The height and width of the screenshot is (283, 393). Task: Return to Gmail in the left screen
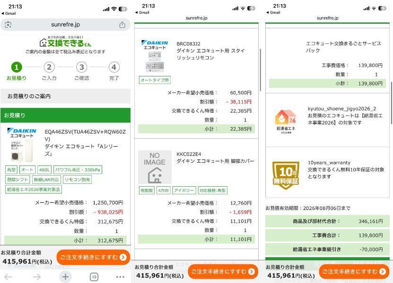click(x=9, y=14)
